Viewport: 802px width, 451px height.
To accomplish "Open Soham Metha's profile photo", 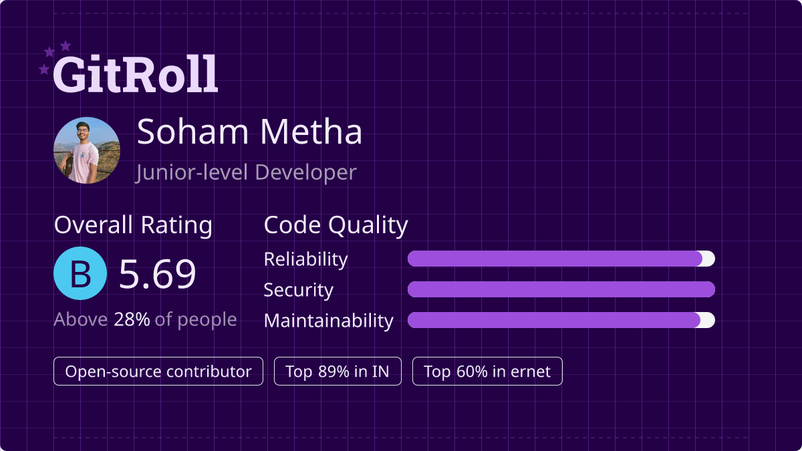I will point(87,150).
